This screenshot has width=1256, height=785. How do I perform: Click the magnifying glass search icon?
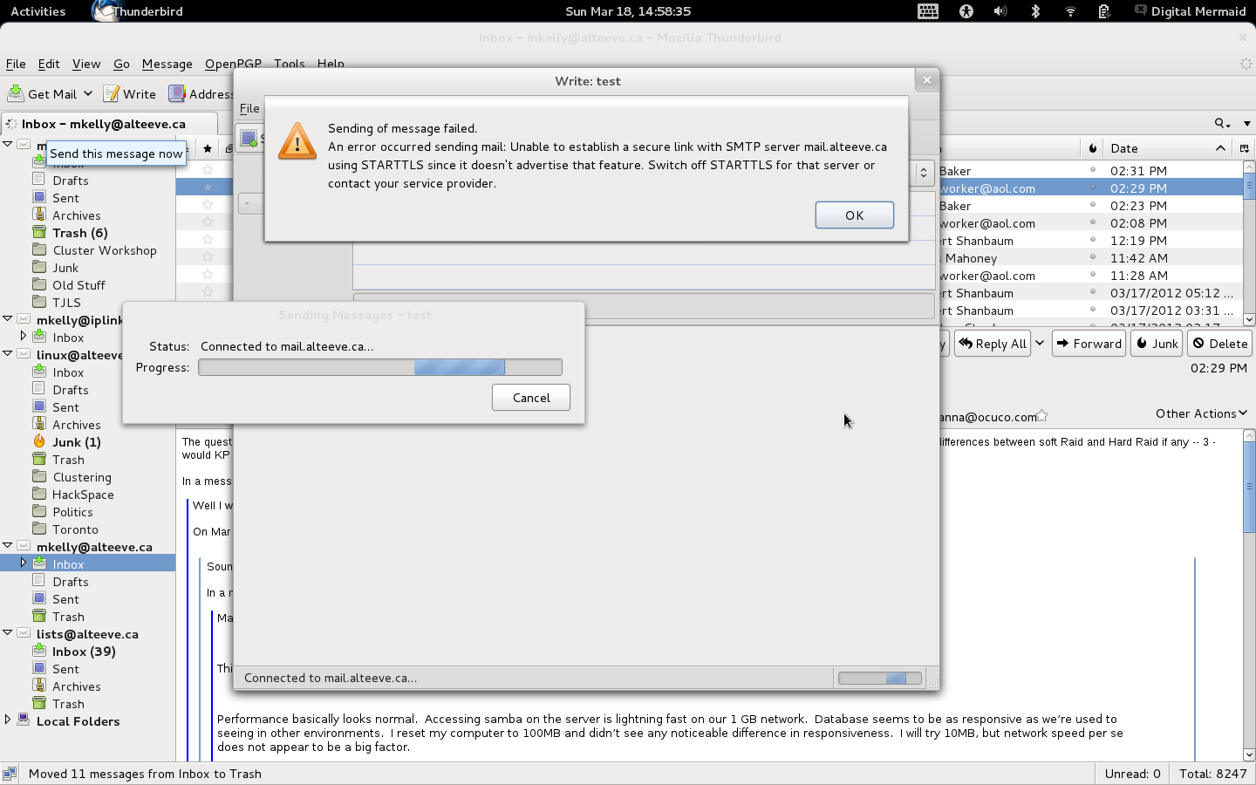coord(1219,123)
